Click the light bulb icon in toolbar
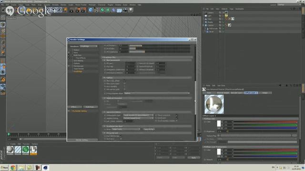This screenshot has height=171, width=305. [131, 10]
